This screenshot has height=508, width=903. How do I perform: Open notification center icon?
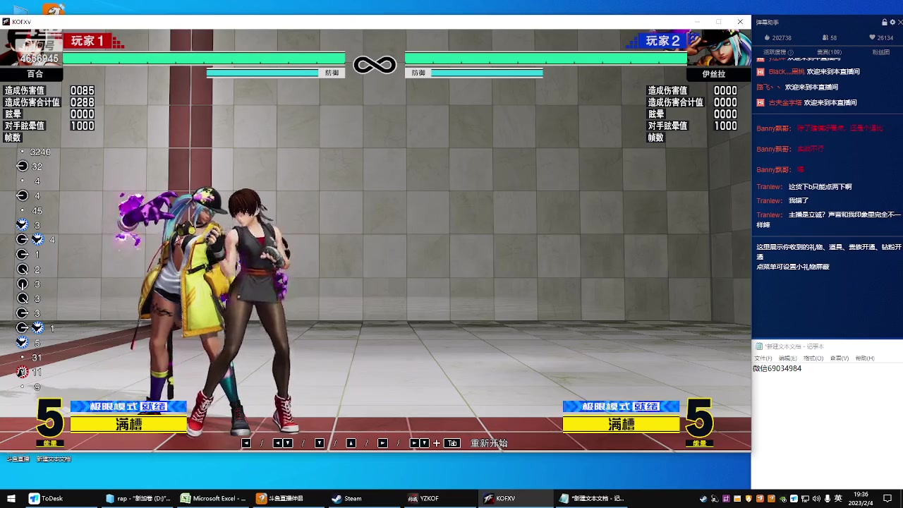[x=887, y=499]
